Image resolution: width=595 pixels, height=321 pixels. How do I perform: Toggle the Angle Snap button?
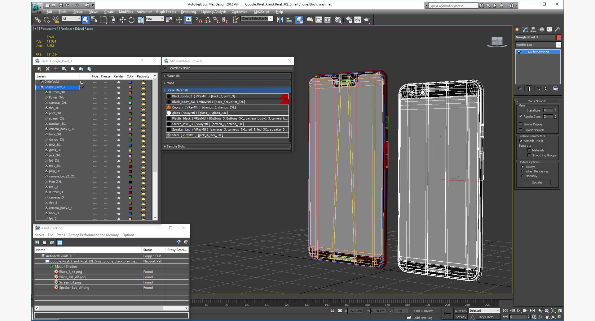tap(208, 20)
